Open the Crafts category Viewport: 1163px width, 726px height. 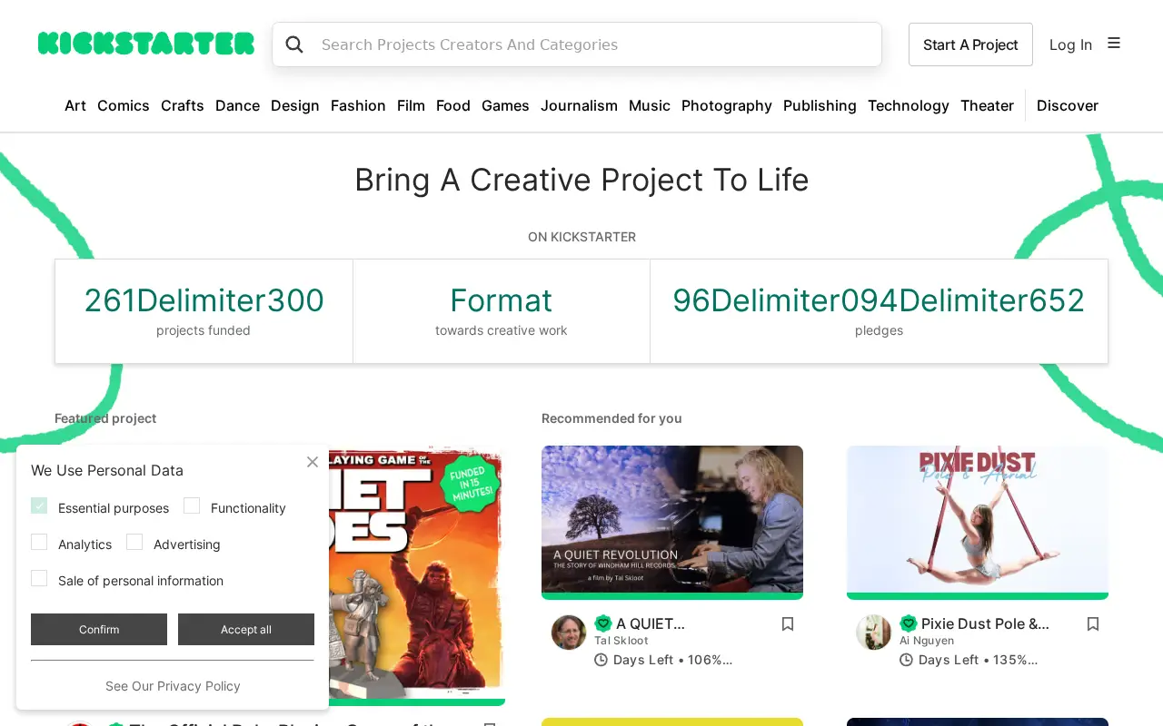tap(183, 105)
